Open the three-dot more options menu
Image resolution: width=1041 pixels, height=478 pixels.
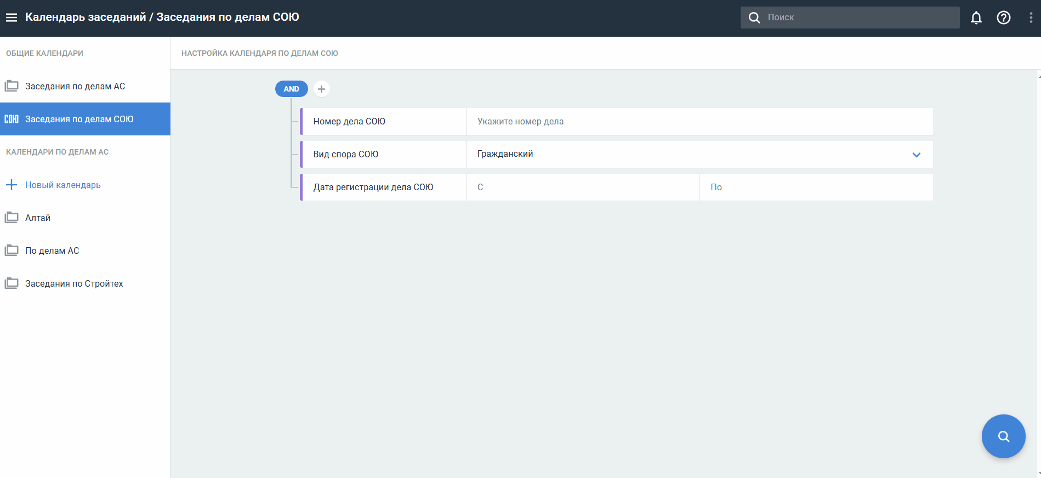point(1031,18)
